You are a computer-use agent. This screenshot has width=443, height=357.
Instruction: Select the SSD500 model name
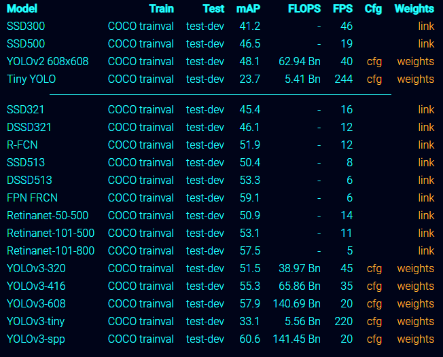tap(26, 43)
